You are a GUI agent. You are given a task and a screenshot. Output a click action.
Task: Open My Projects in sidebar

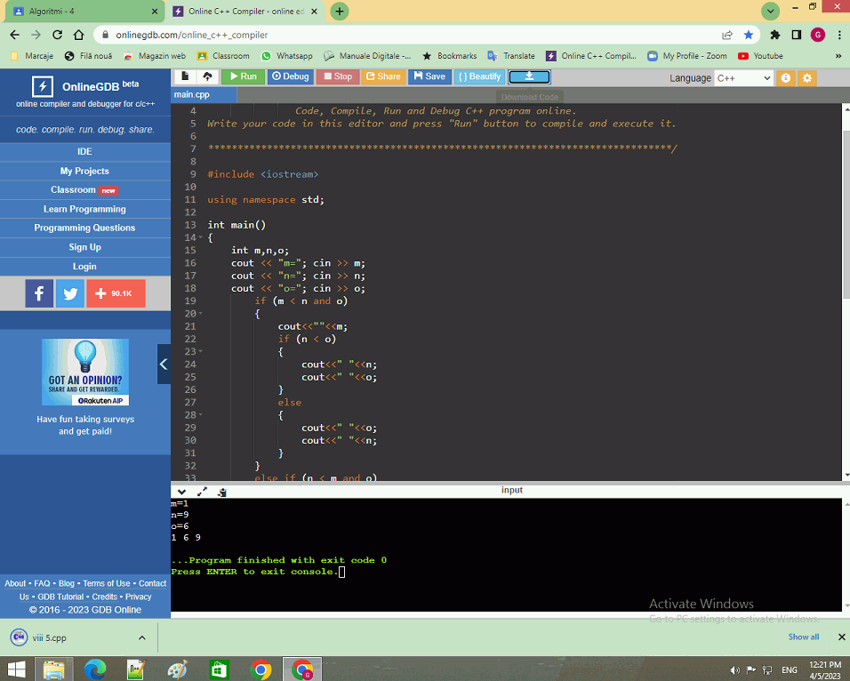click(x=84, y=171)
